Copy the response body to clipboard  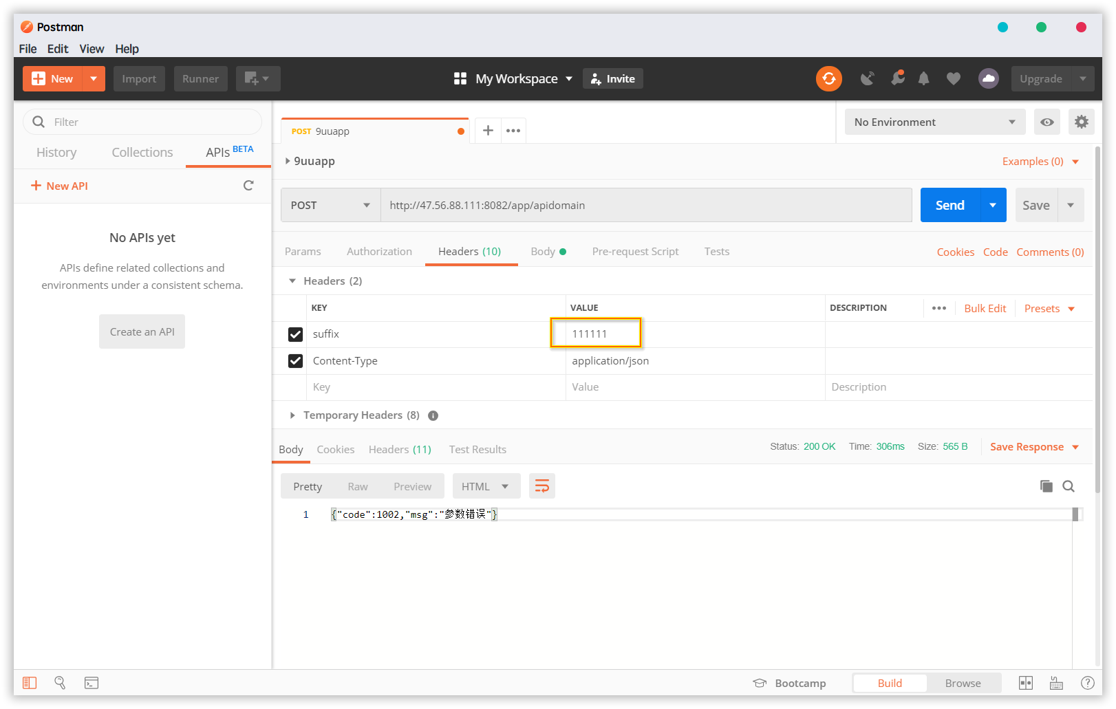[x=1047, y=486]
